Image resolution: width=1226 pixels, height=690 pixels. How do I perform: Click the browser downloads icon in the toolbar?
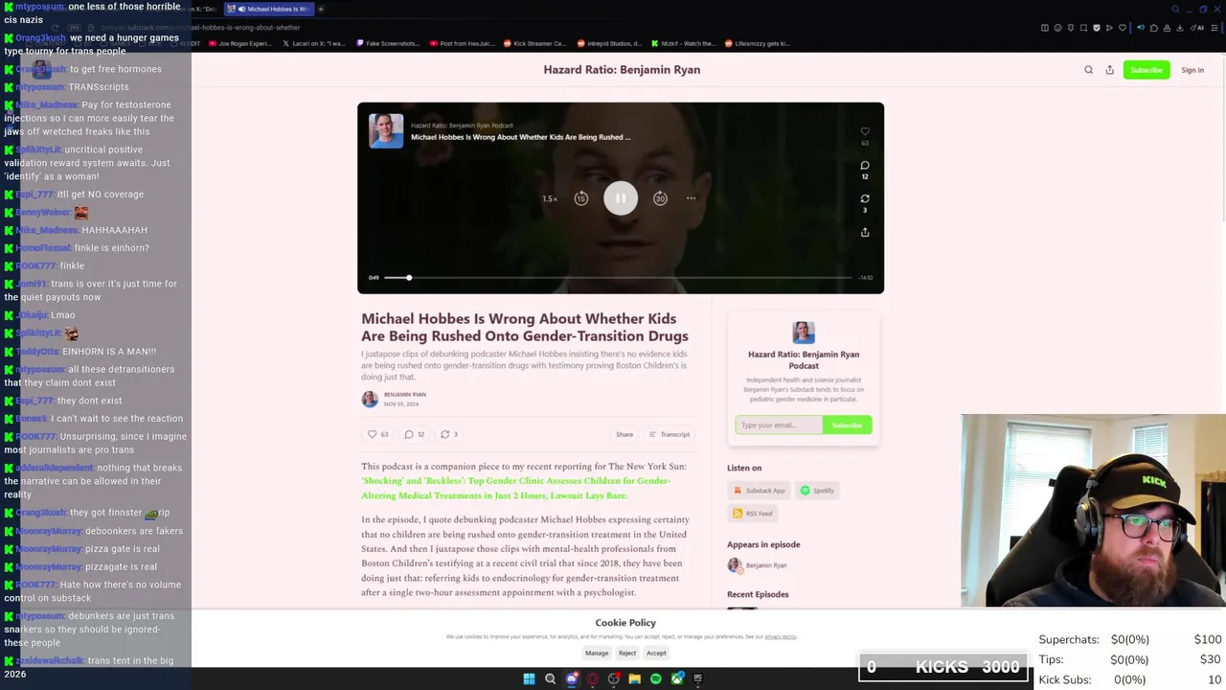pyautogui.click(x=1179, y=28)
